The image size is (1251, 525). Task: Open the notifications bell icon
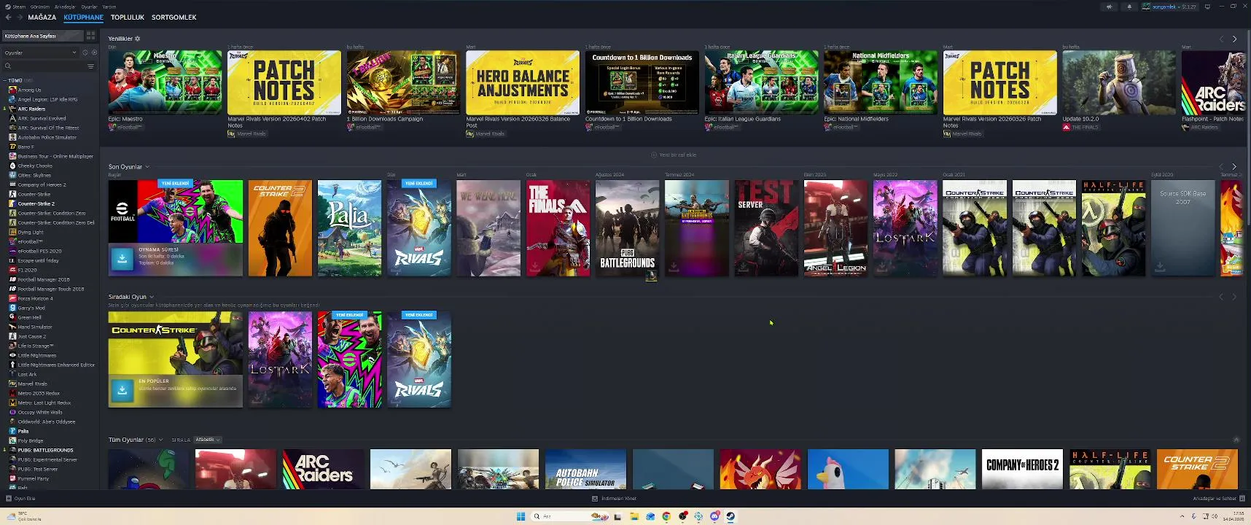pyautogui.click(x=1129, y=7)
